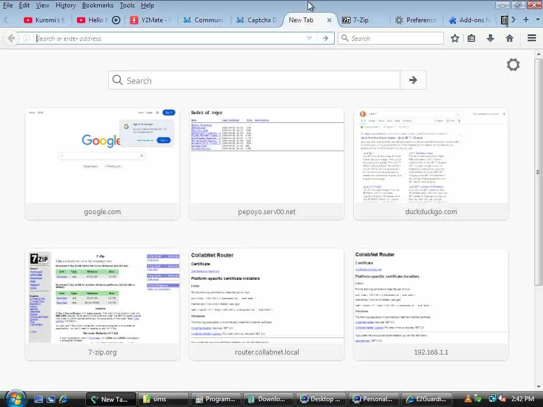Image resolution: width=543 pixels, height=407 pixels.
Task: Submit new tab search with arrow button
Action: coord(413,81)
